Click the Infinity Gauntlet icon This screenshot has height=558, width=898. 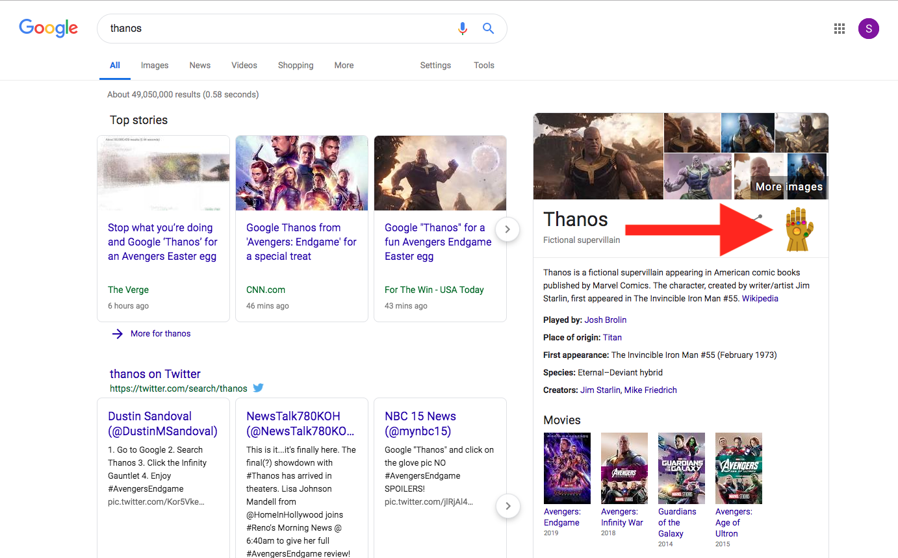click(799, 230)
